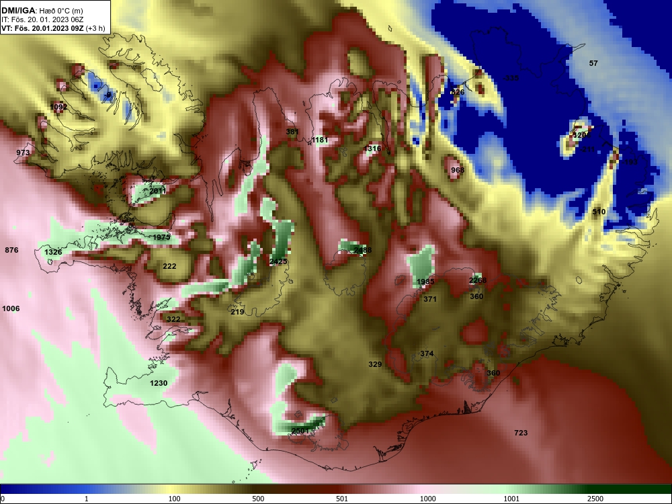This screenshot has width=672, height=504.
Task: Click the map value 1092
Action: [58, 107]
